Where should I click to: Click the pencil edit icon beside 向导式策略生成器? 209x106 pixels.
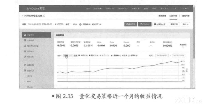click(x=44, y=16)
